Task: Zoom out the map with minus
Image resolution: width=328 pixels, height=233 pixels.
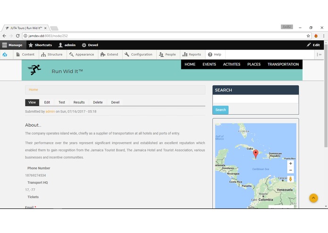Action: (291, 170)
